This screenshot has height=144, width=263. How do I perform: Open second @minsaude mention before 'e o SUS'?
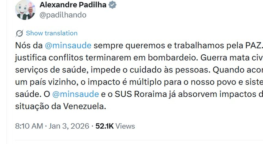pos(75,94)
